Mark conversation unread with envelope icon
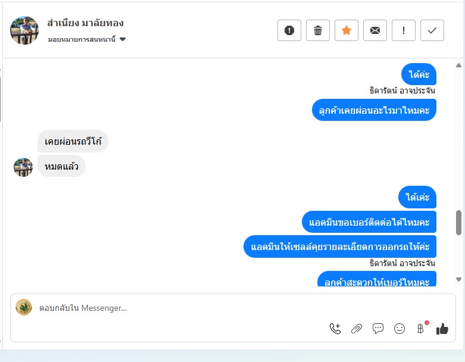The width and height of the screenshot is (465, 362). coord(375,30)
